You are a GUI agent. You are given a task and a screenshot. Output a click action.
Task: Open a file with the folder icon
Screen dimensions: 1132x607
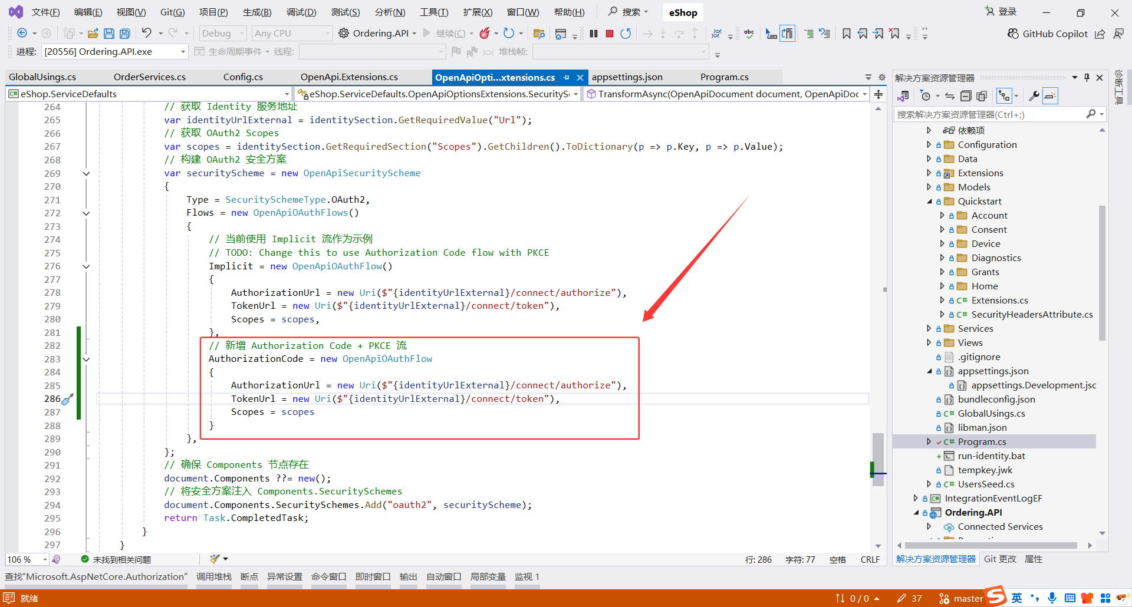tap(93, 34)
